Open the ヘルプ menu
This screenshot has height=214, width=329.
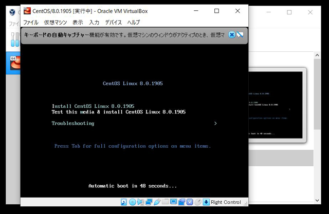[x=134, y=22]
